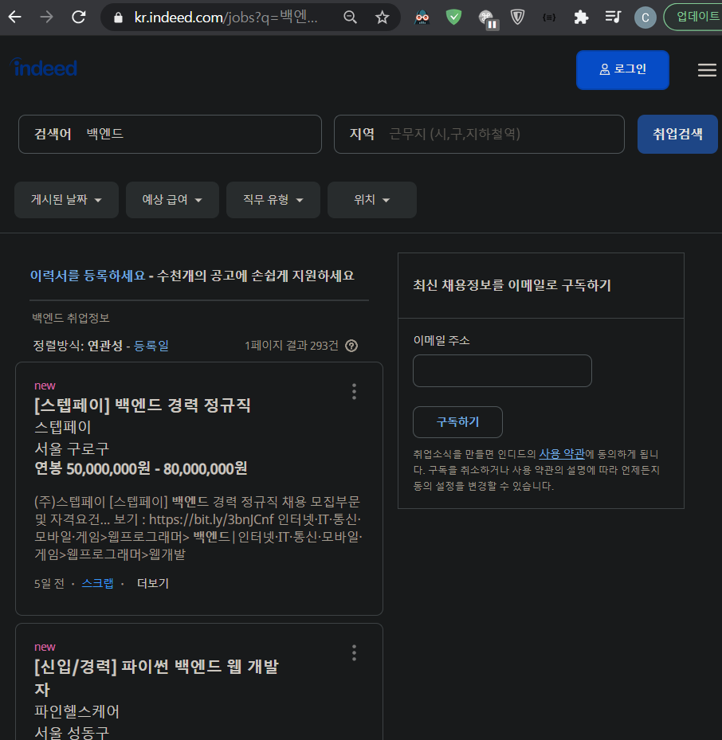
Task: Focus the 이메일 주소 input box
Action: pos(502,371)
